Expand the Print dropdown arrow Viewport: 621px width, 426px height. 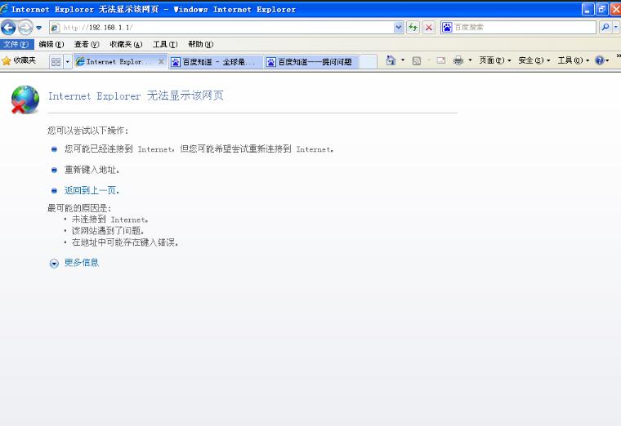(470, 60)
